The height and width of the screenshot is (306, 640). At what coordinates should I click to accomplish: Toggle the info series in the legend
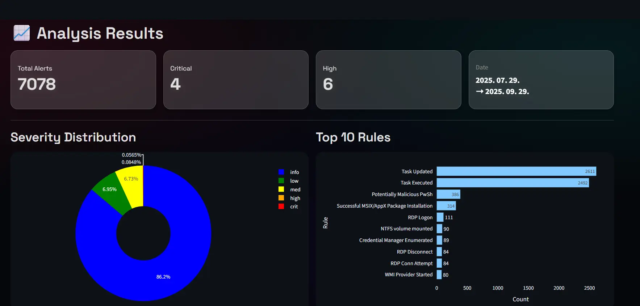(x=294, y=172)
